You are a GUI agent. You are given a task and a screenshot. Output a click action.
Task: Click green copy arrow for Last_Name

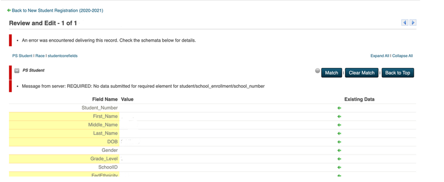point(339,133)
